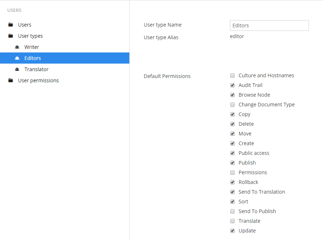The width and height of the screenshot is (323, 240).
Task: Click the User permissions folder icon
Action: (11, 80)
